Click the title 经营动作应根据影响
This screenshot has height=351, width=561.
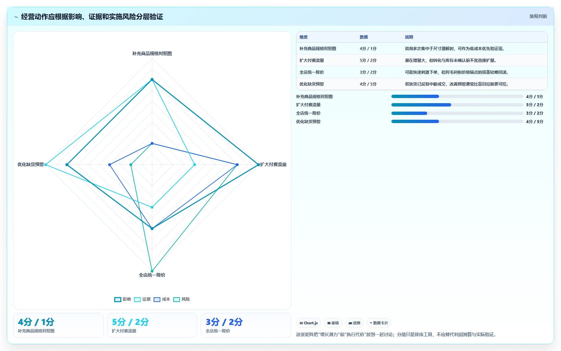coord(92,17)
